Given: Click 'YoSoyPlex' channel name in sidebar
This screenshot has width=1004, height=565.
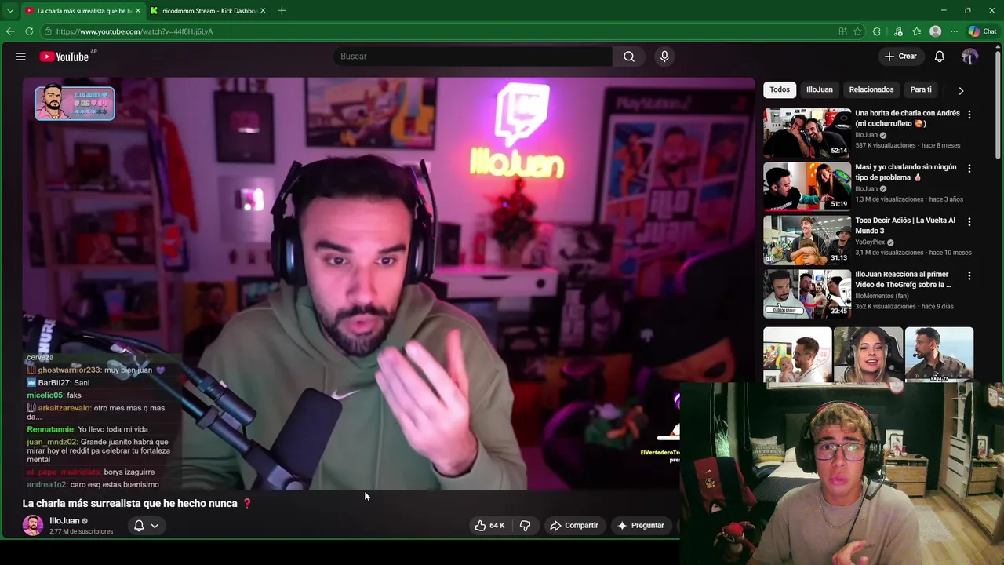Looking at the screenshot, I should pos(870,242).
